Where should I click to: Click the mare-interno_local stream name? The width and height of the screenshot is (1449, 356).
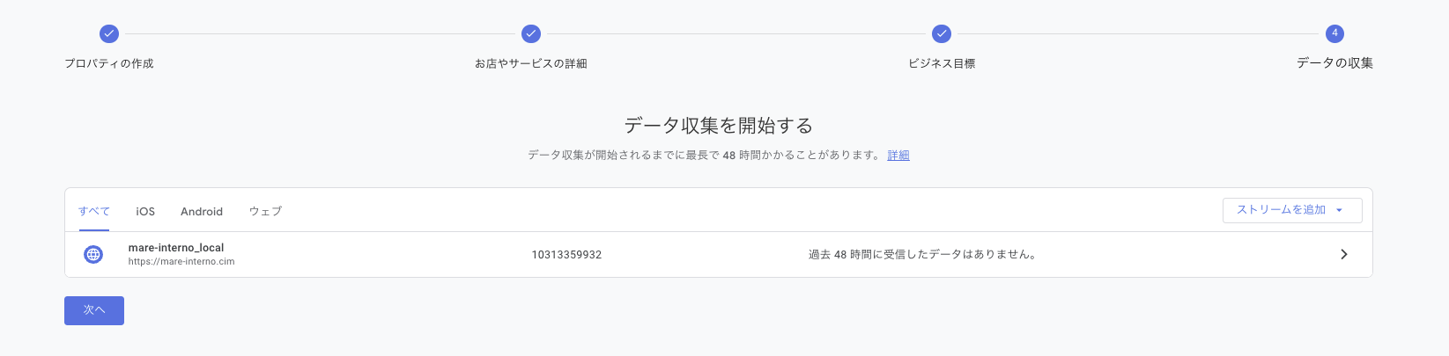tap(176, 248)
